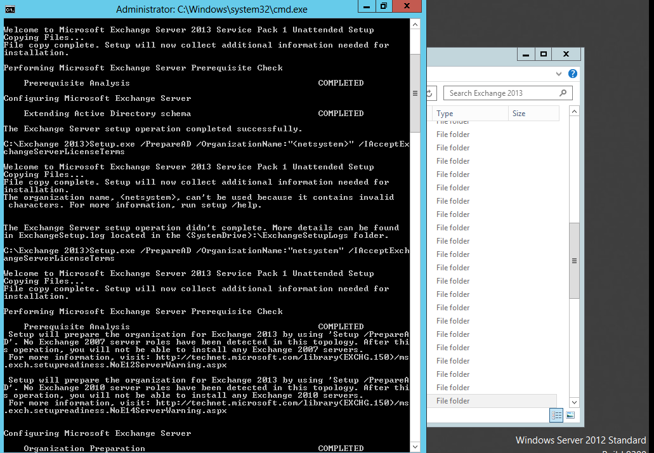Sort files by the Size column

coord(533,114)
